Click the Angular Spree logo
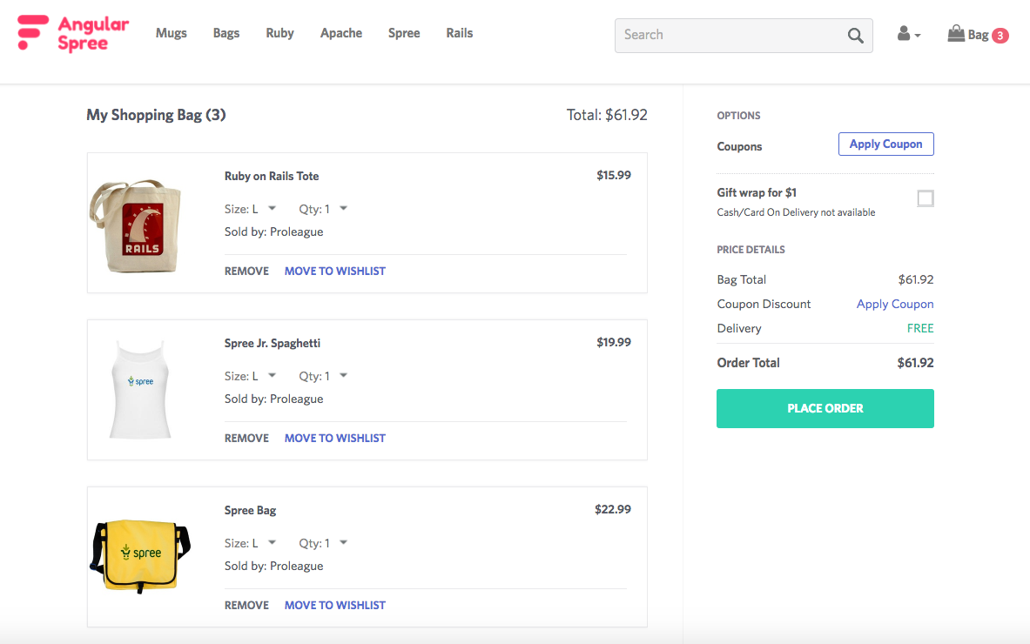1030x644 pixels. 73,33
